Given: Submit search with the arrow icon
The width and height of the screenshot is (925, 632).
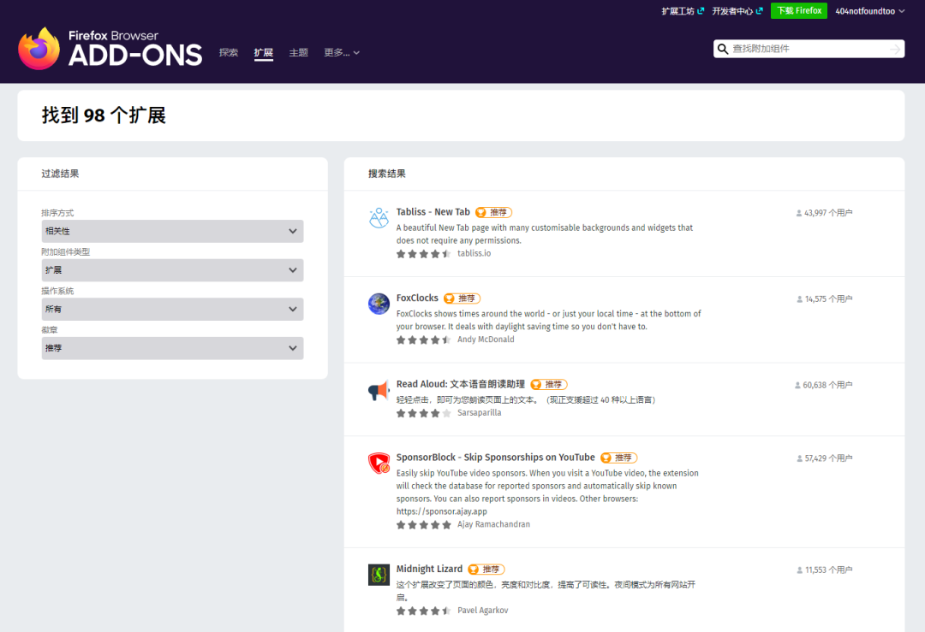Looking at the screenshot, I should click(895, 49).
